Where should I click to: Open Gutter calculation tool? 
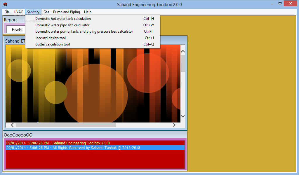(93, 44)
